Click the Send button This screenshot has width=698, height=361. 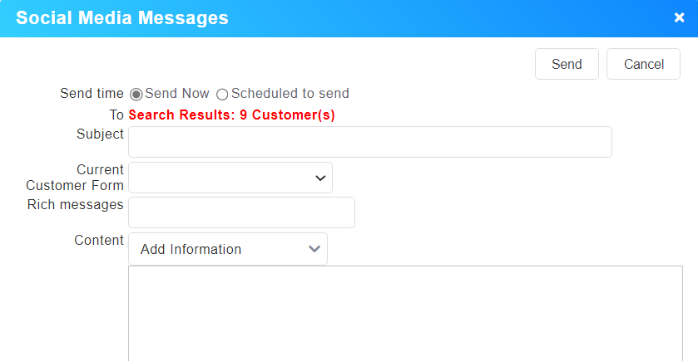(567, 64)
